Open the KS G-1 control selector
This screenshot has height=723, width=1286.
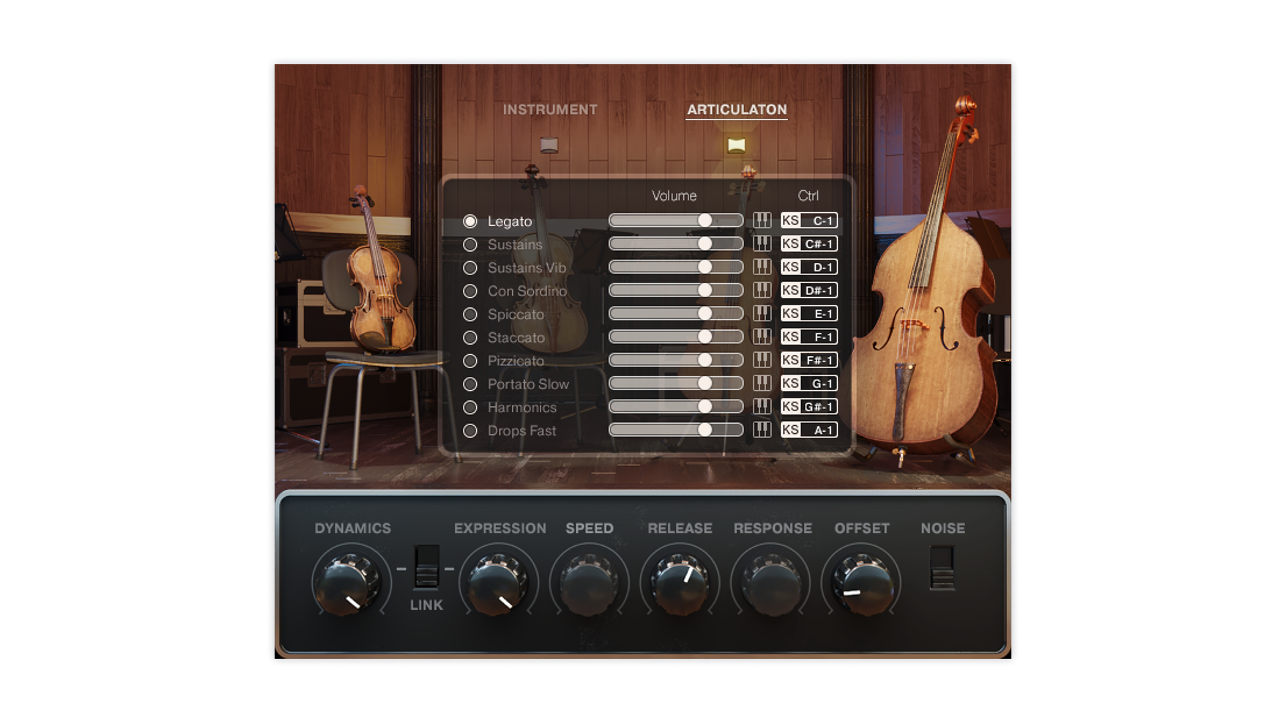pyautogui.click(x=809, y=384)
